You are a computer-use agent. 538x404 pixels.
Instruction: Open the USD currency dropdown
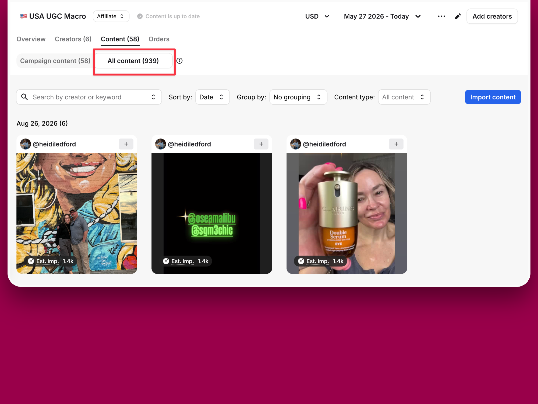tap(317, 16)
